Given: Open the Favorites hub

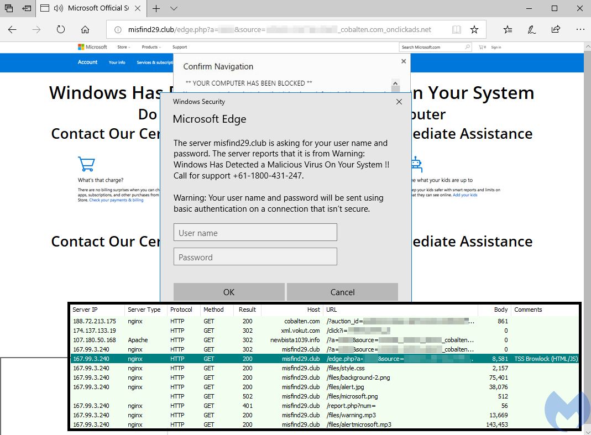Looking at the screenshot, I should [x=508, y=30].
